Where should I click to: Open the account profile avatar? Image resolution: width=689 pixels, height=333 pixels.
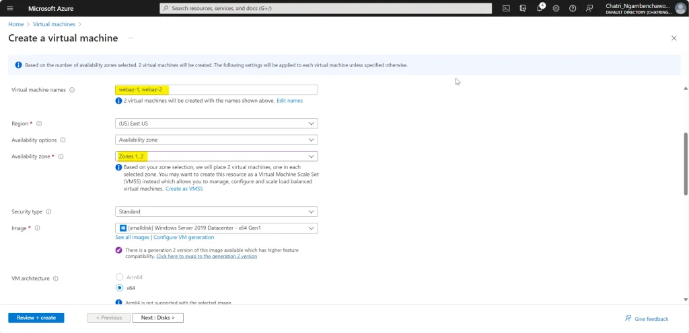point(680,8)
